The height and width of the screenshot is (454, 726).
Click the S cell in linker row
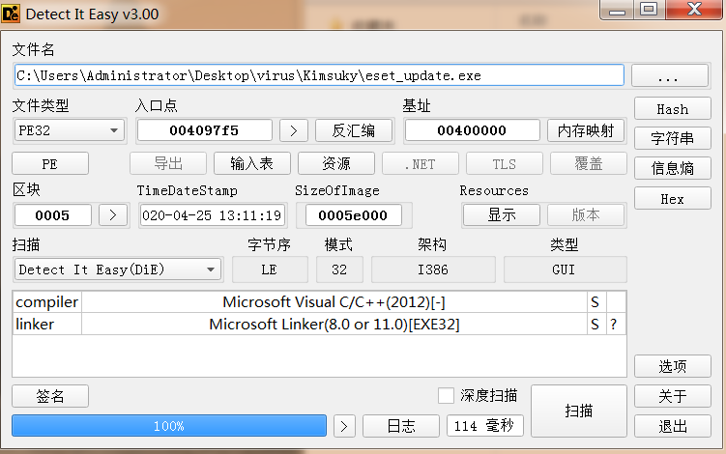(596, 324)
